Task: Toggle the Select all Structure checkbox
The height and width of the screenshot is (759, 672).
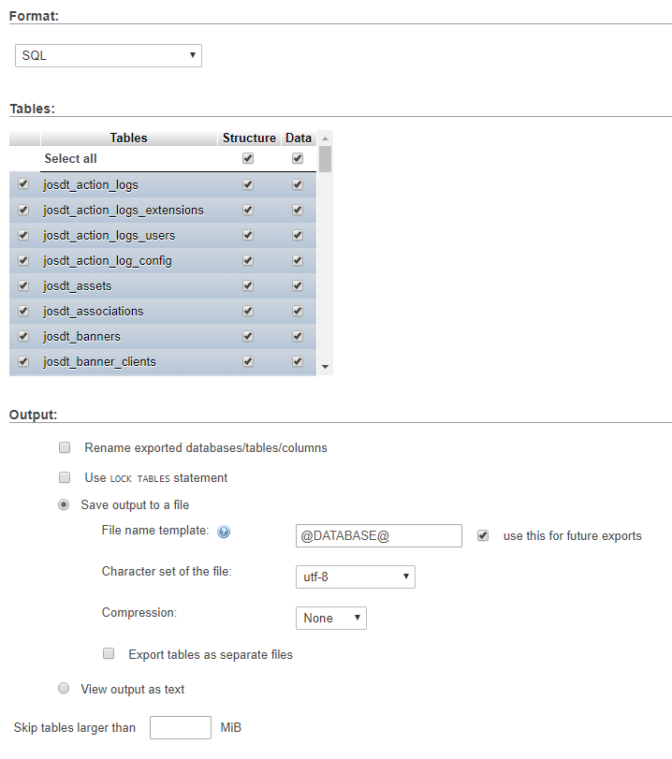Action: (x=247, y=158)
